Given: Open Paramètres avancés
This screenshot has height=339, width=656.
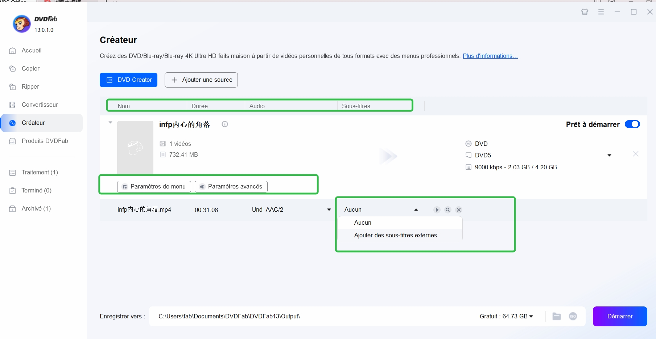Looking at the screenshot, I should pyautogui.click(x=231, y=187).
